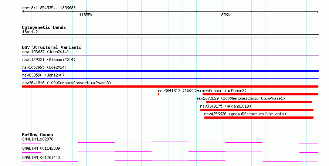
Task: Open esv3641816 (1000GenomesConsortiumPhase3) label
Action: click(x=67, y=83)
